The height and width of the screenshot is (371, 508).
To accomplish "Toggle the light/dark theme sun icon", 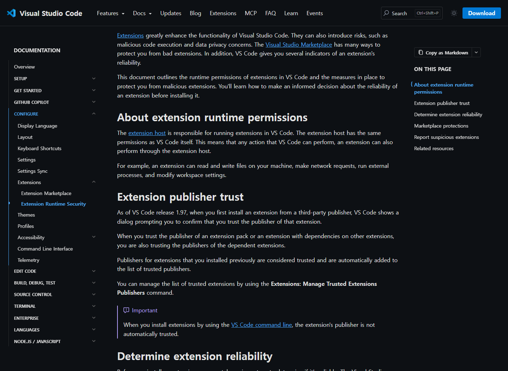I will click(454, 13).
